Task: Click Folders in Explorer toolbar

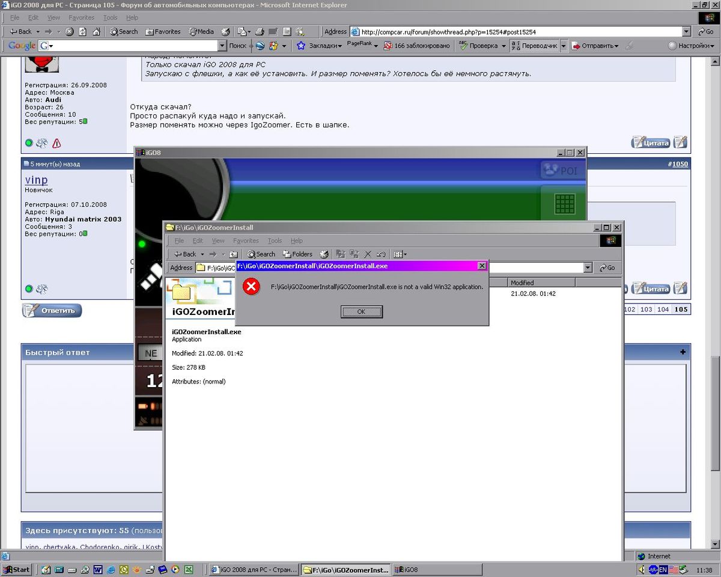Action: pyautogui.click(x=297, y=254)
